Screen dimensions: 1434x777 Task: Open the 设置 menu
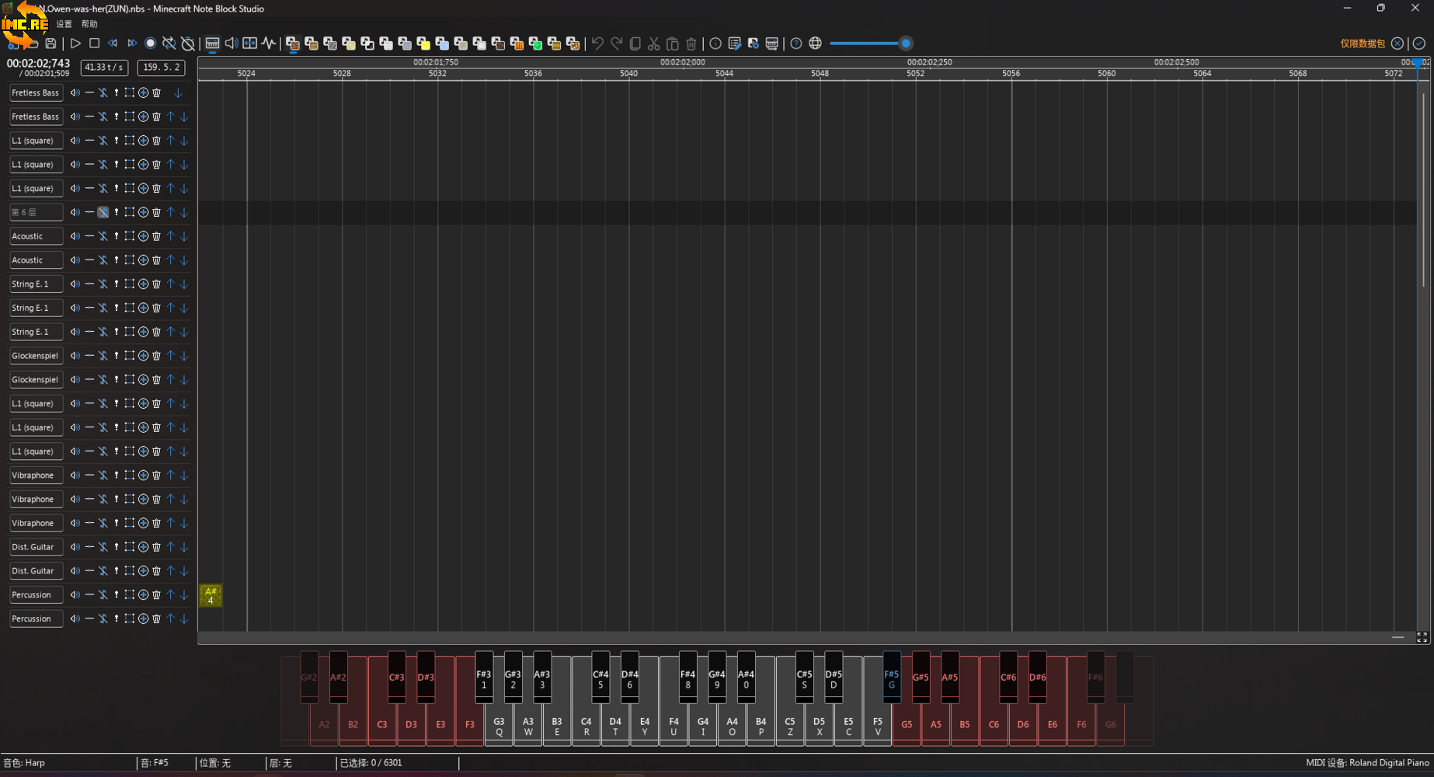(x=64, y=24)
